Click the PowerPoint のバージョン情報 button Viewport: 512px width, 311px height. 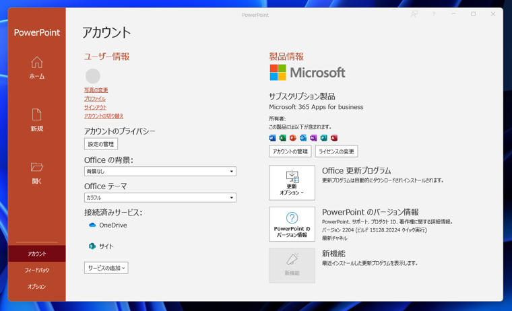(292, 224)
